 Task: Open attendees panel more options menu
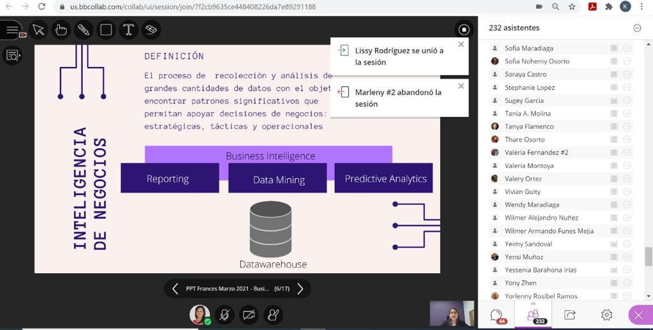(x=636, y=28)
